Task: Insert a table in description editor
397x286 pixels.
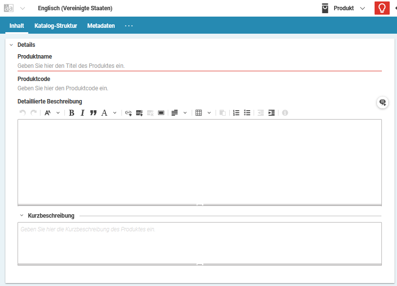Action: pos(198,113)
